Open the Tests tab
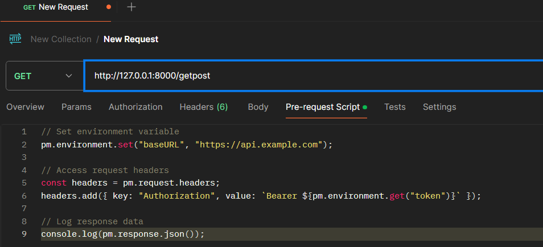Image resolution: width=543 pixels, height=247 pixels. tap(394, 107)
